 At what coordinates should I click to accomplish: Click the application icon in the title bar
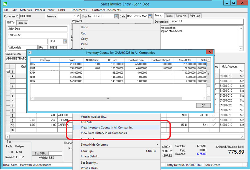4,3
